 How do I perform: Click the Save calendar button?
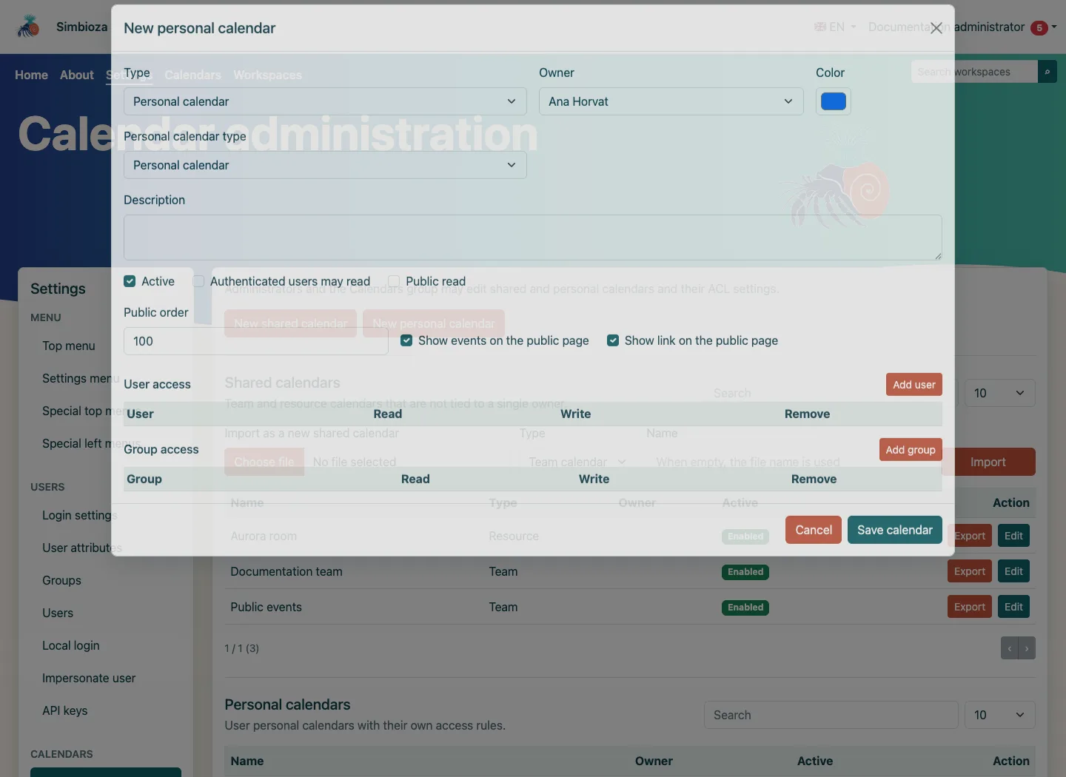895,530
